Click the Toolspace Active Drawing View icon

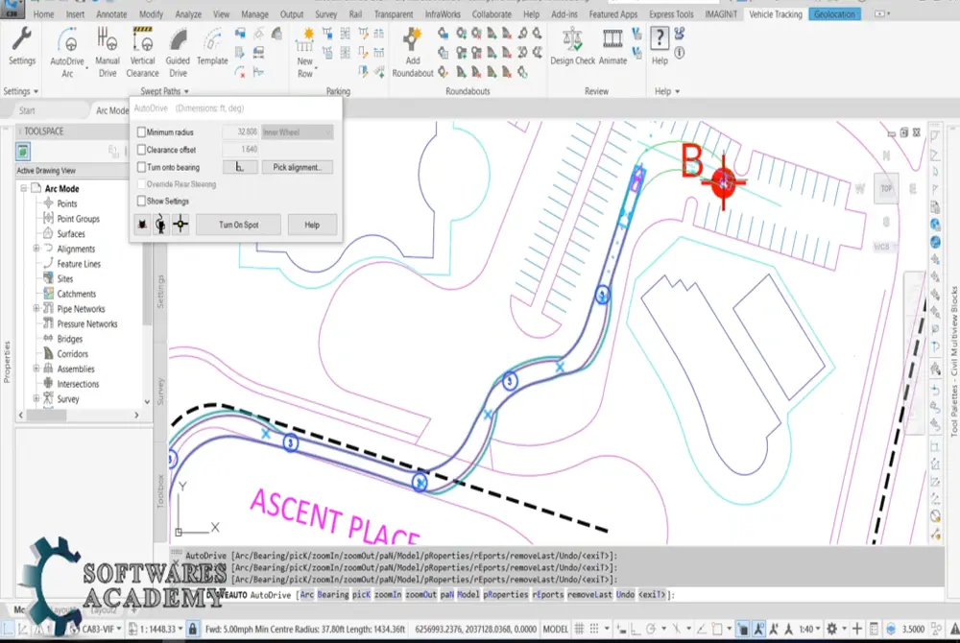[x=23, y=151]
